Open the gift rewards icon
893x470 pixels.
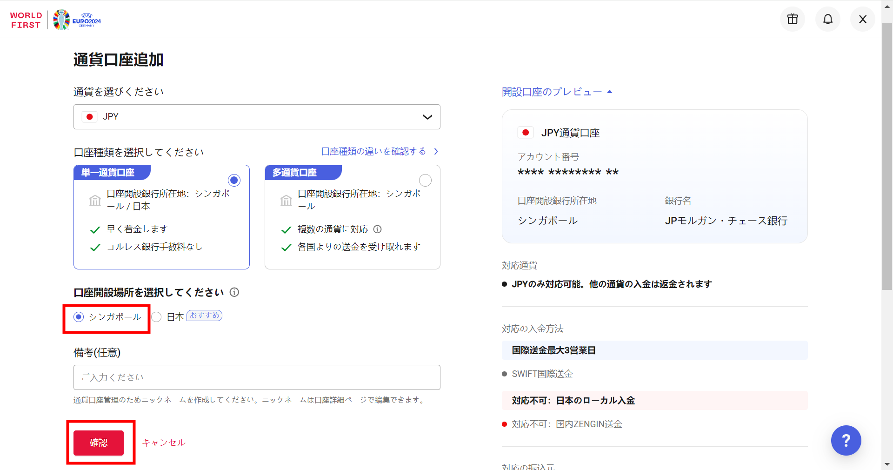point(792,19)
